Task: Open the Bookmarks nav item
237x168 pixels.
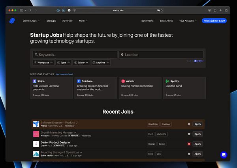Action: coord(147,21)
